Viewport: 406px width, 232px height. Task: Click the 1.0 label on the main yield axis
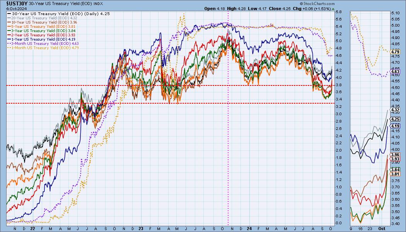click(338, 187)
